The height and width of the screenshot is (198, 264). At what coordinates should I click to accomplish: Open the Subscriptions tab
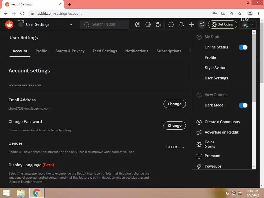click(x=169, y=51)
